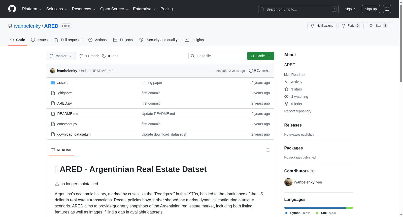Click the Go to file search box
The height and width of the screenshot is (217, 403).
(217, 56)
